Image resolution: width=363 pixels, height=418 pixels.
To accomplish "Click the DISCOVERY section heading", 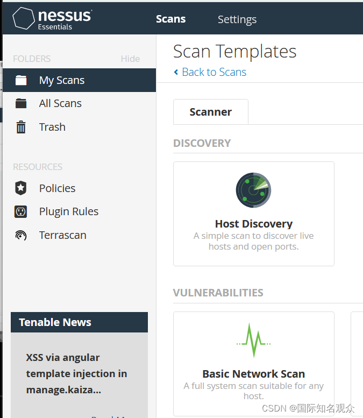I will click(202, 143).
